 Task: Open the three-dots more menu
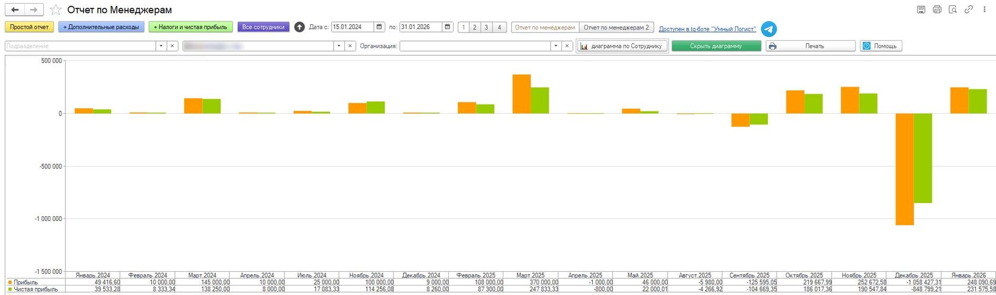985,9
